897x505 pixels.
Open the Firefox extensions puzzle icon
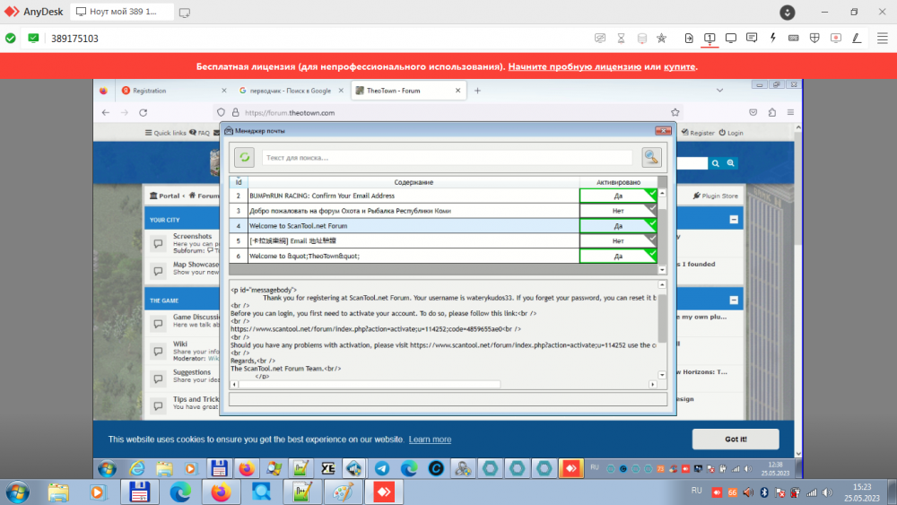point(771,113)
